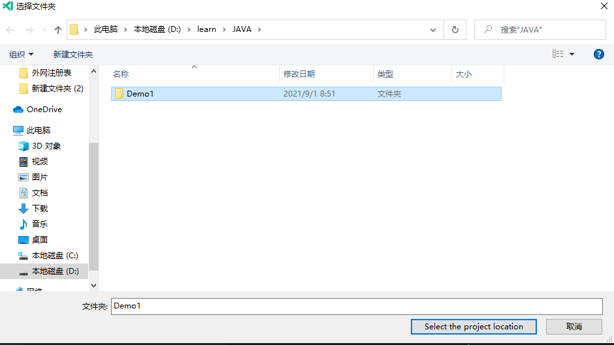Click 新建文件夹 in the toolbar

73,54
